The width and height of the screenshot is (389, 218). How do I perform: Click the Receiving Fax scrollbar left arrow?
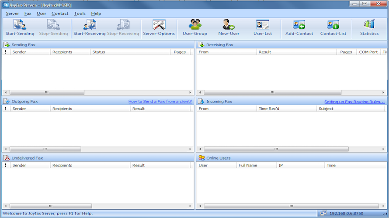coord(200,92)
